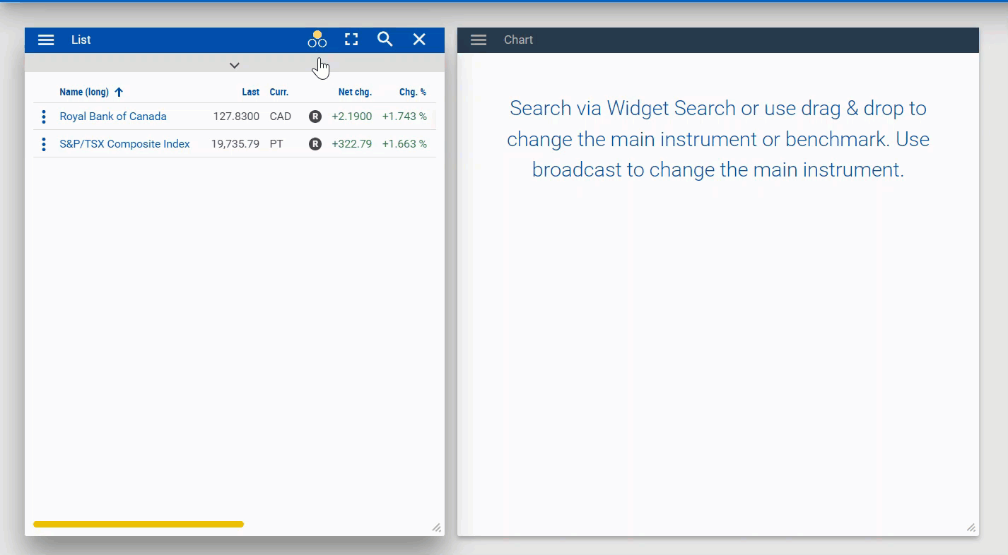The height and width of the screenshot is (555, 1008).
Task: Expand the chevron below the List toolbar
Action: (234, 65)
